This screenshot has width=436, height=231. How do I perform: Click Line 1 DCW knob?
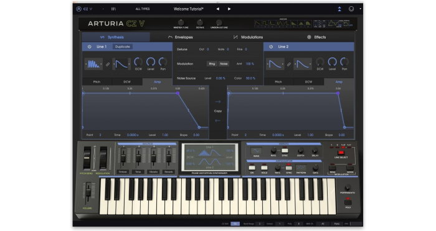tap(138, 62)
